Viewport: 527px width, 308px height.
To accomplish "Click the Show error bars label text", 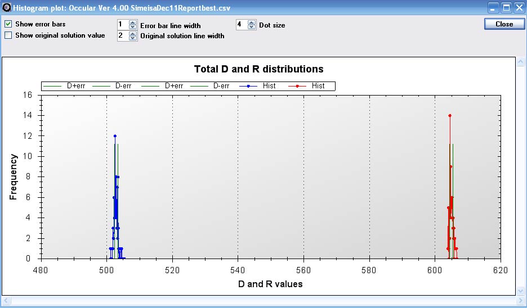I will pyautogui.click(x=41, y=24).
